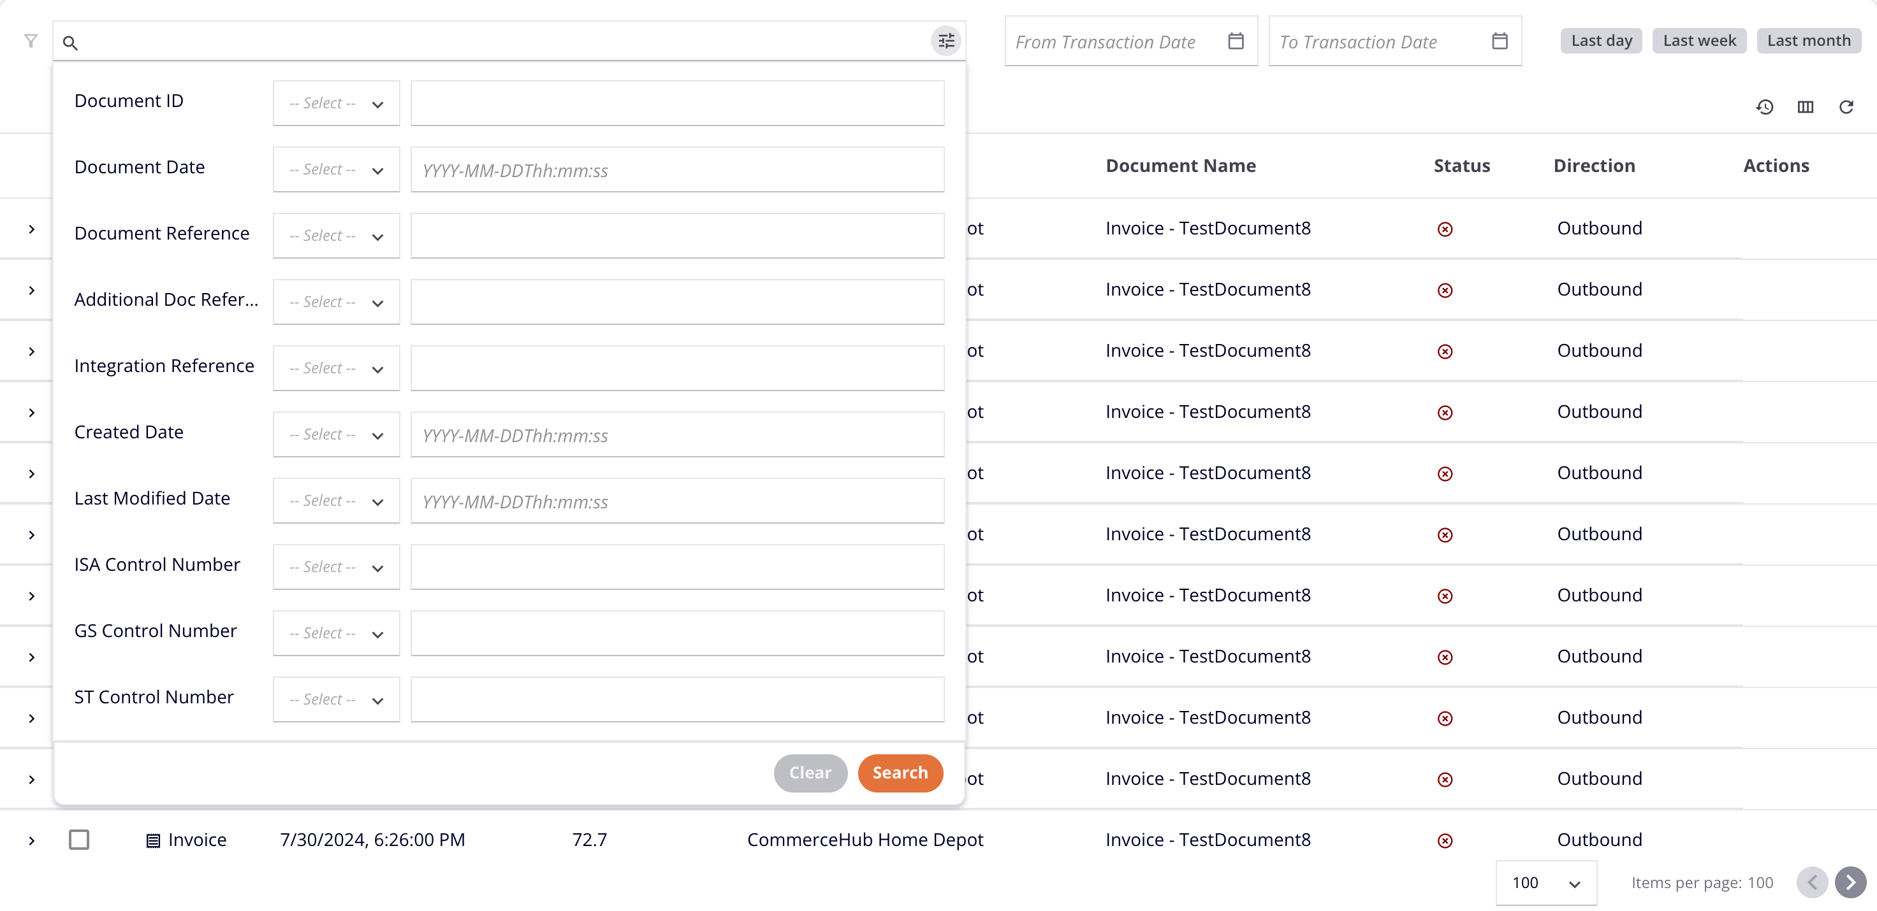1877x911 pixels.
Task: Click the Clear button to reset filters
Action: point(810,772)
